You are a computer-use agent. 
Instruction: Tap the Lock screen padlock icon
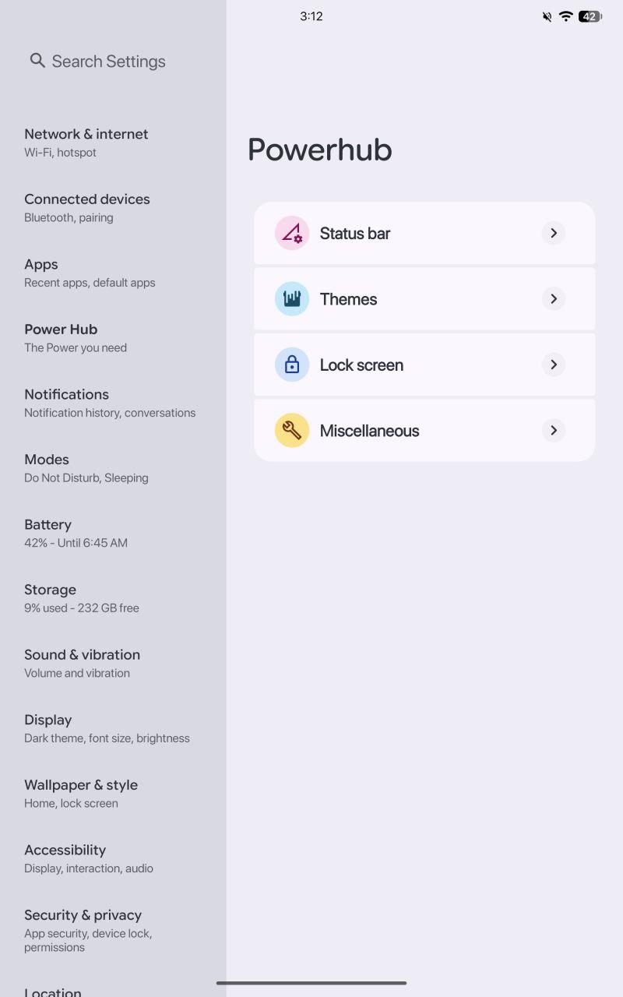point(292,365)
